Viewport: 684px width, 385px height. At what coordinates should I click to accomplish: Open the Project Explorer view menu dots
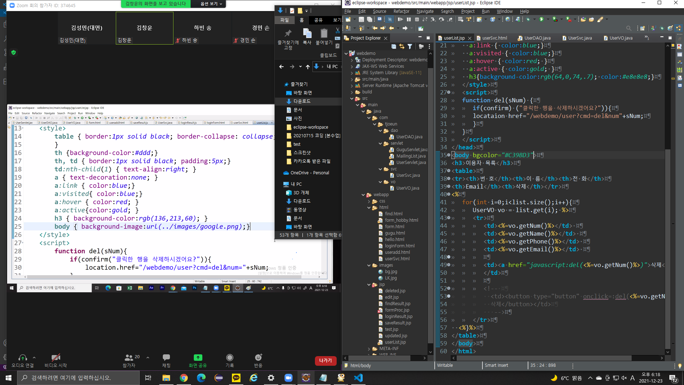tap(429, 46)
